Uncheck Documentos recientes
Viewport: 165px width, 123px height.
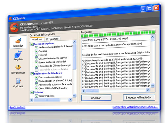[36, 77]
